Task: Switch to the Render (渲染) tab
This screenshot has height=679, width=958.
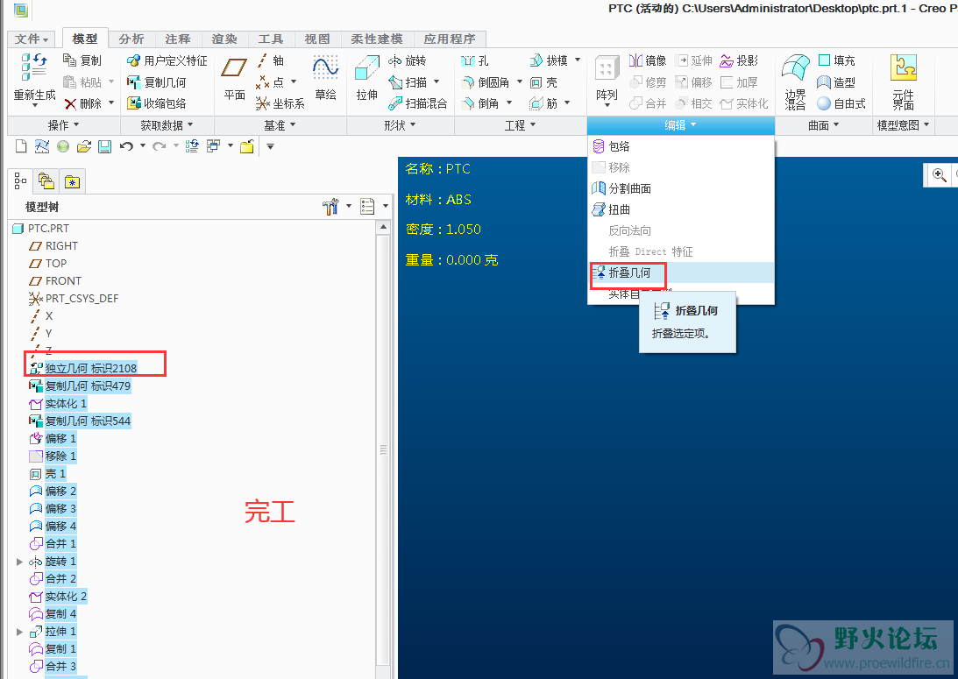Action: [224, 39]
